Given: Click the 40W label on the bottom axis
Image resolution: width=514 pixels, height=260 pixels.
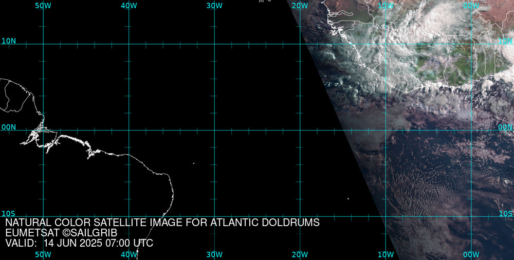Looking at the screenshot, I should point(129,255).
